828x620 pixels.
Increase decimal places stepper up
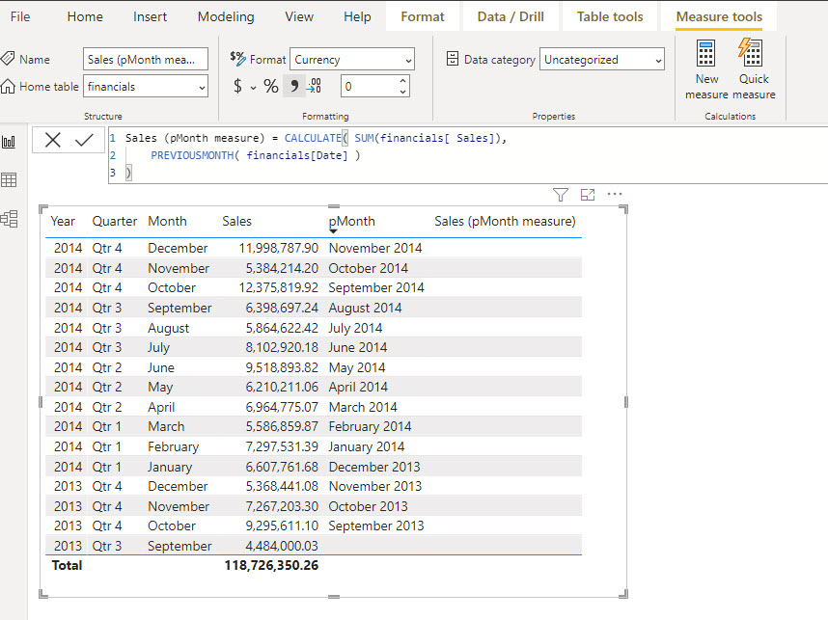point(403,81)
